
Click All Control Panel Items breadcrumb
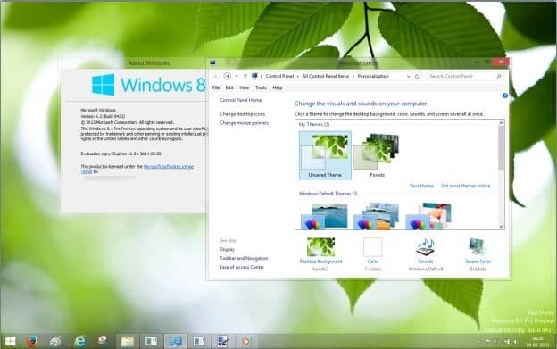[326, 77]
